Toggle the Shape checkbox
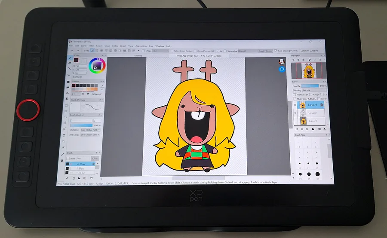The image size is (387, 238). click(143, 51)
